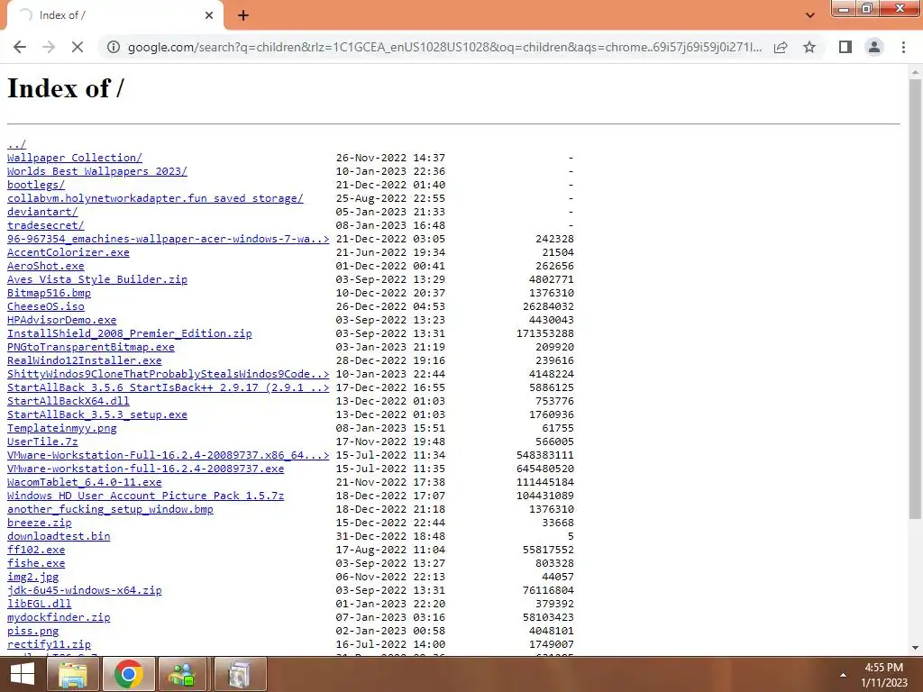This screenshot has width=923, height=692.
Task: Open the fourth taskbar app icon
Action: (x=240, y=674)
